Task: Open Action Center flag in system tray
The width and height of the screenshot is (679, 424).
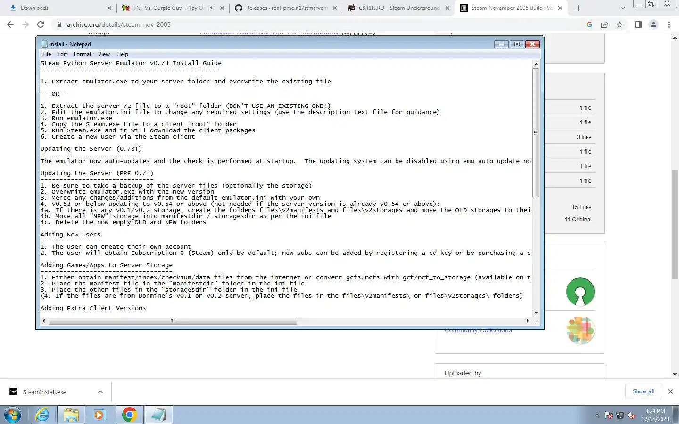Action: [609, 416]
